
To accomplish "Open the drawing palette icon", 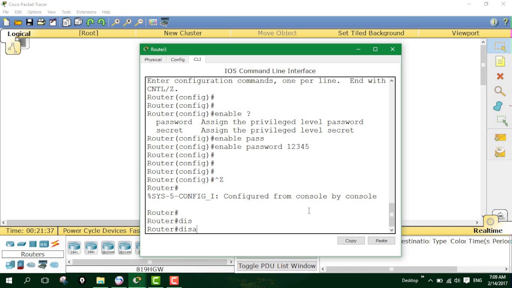I will pyautogui.click(x=153, y=22).
